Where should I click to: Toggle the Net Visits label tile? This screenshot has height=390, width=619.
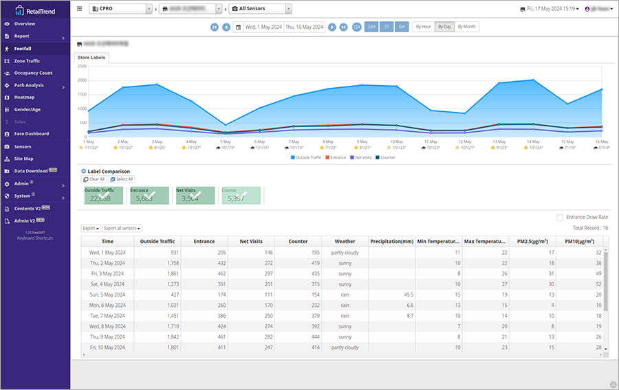(x=195, y=196)
